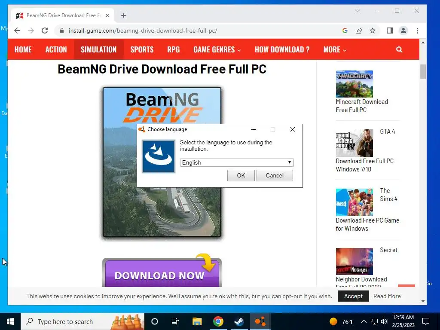The height and width of the screenshot is (330, 440).
Task: Open the RPG category
Action: [174, 49]
